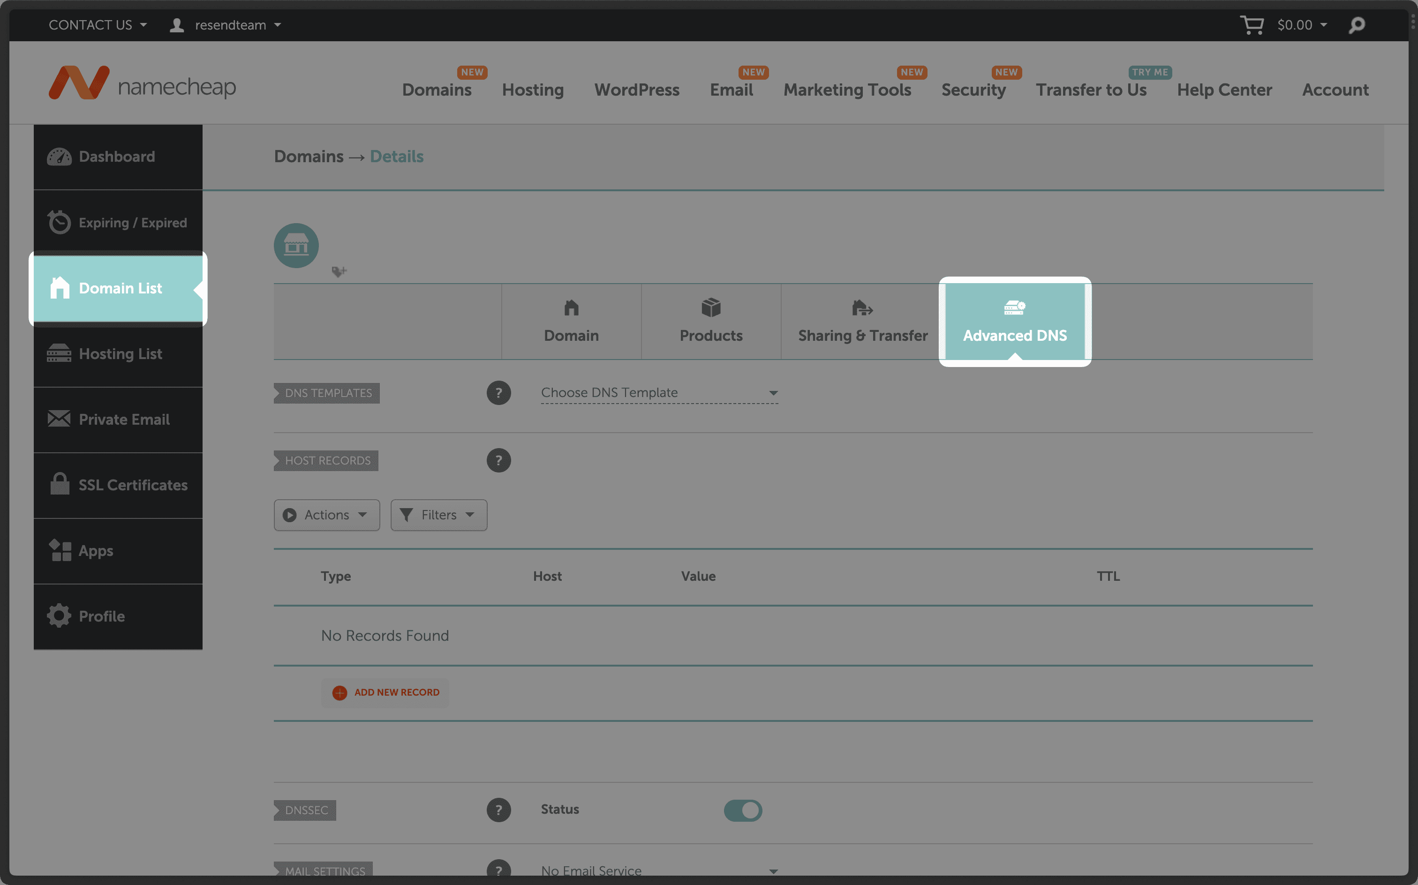Click the HOST RECORDS help question mark
Viewport: 1418px width, 885px height.
(499, 460)
